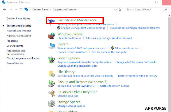The width and height of the screenshot is (171, 112).
Task: Click Launch remote assistance
Action: 72,52
